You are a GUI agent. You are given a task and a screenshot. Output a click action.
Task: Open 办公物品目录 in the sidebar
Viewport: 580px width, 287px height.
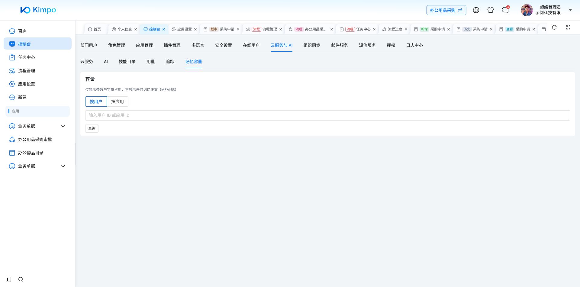[38, 153]
